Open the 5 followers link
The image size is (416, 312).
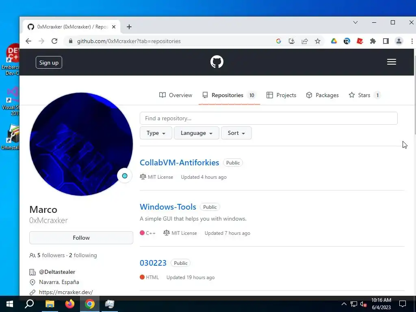51,255
